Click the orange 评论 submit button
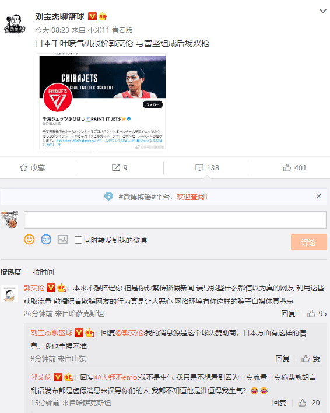 pyautogui.click(x=308, y=242)
